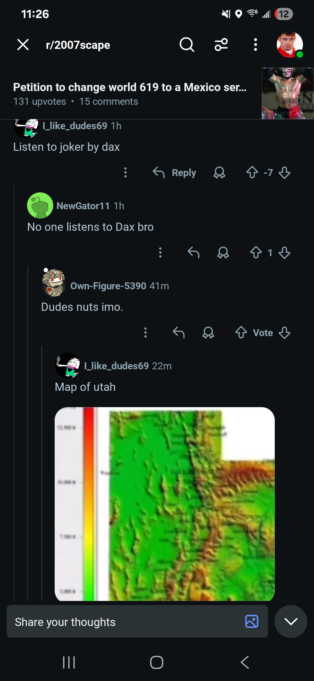The width and height of the screenshot is (314, 681).
Task: Downvote the 'Listen to joker by dax' comment
Action: coord(284,173)
